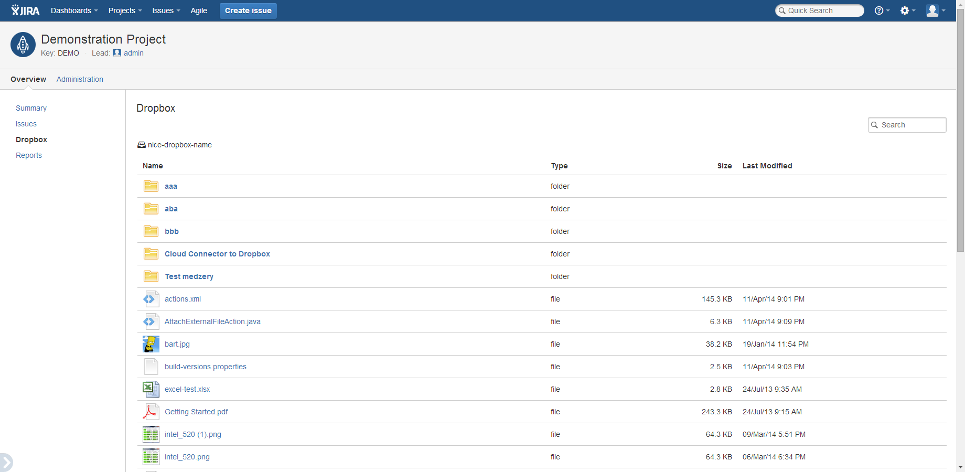Open the bbb folder link

(171, 231)
